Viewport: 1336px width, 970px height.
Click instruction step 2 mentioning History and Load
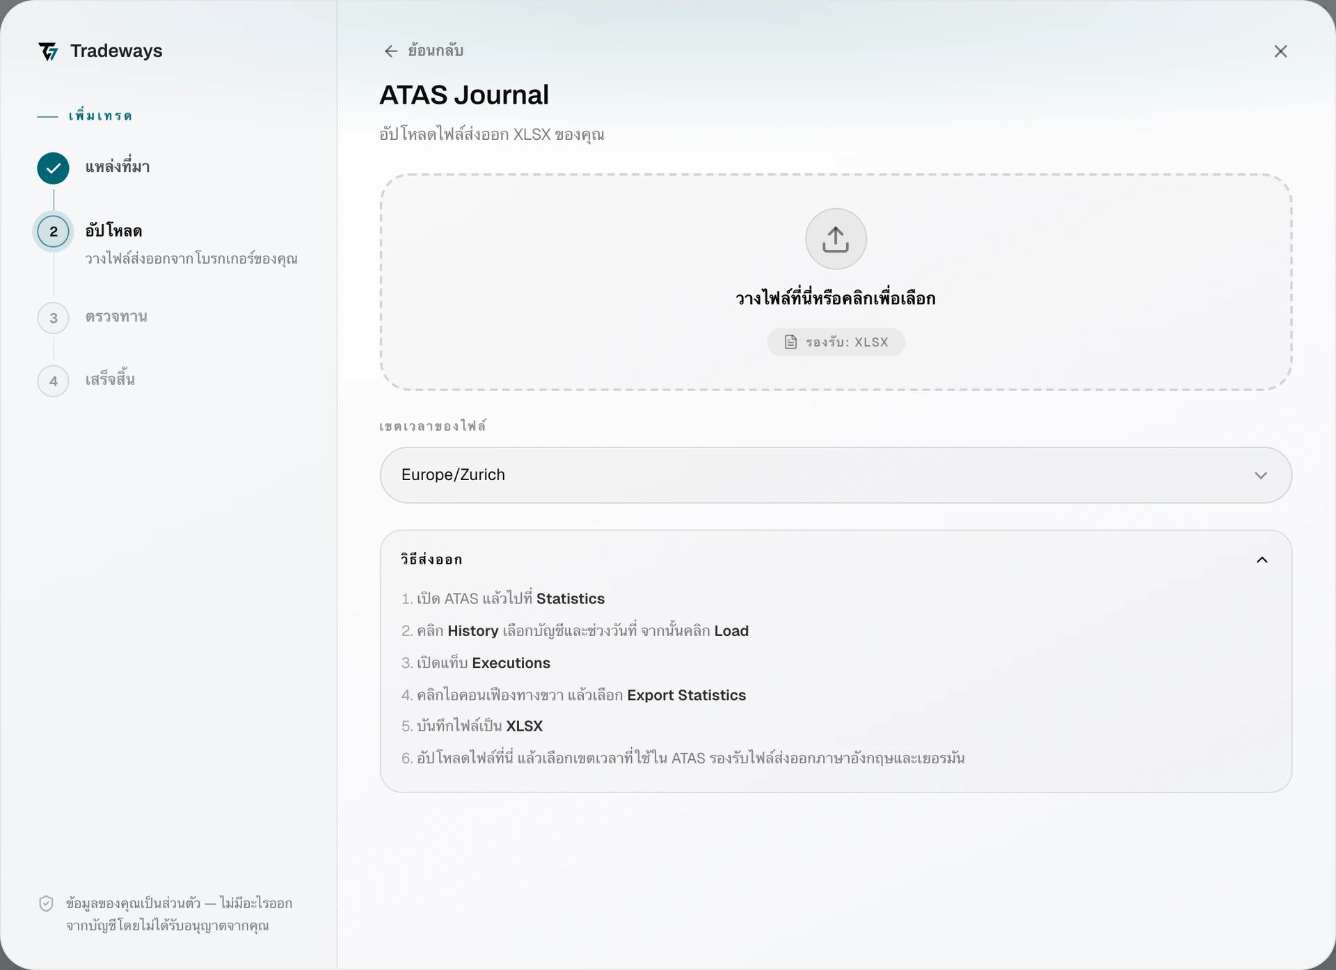pyautogui.click(x=575, y=631)
